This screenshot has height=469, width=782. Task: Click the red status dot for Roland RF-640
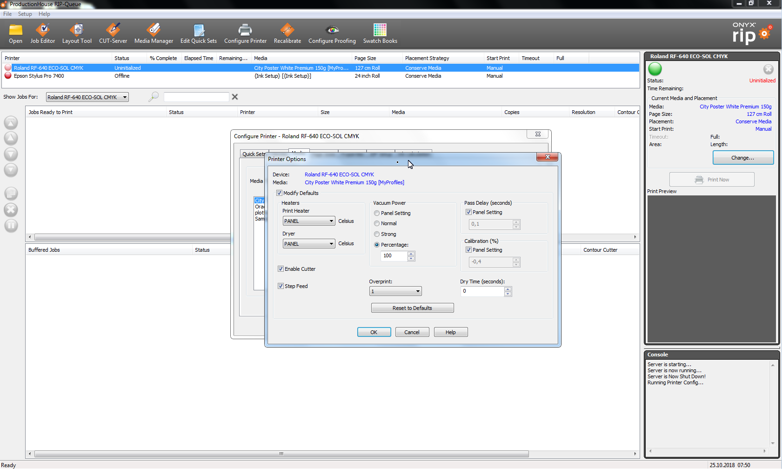click(8, 68)
